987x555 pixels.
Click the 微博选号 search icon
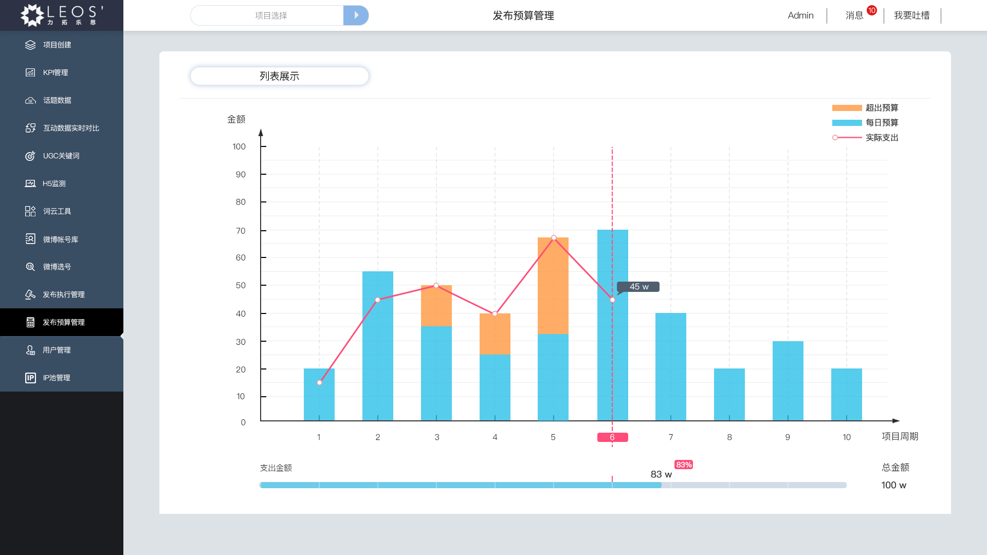click(30, 267)
